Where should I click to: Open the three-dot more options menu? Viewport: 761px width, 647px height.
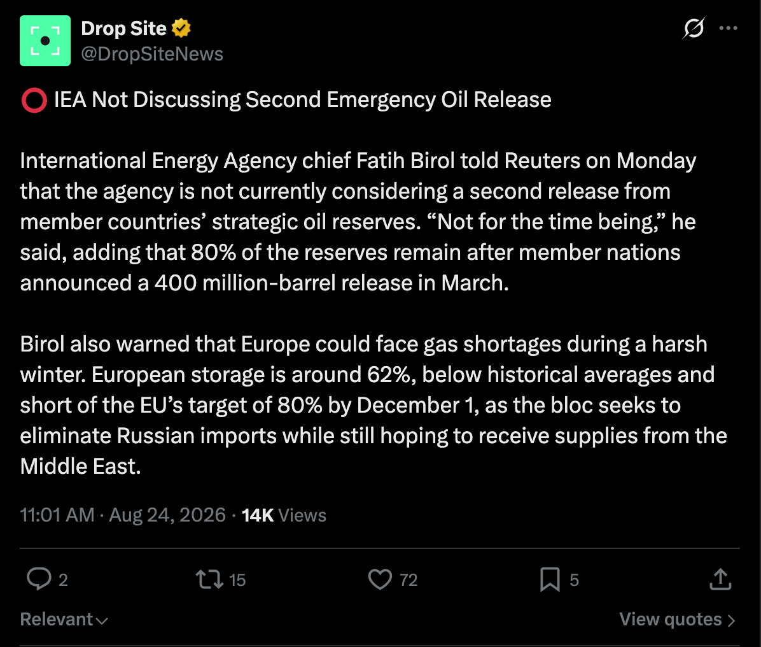[729, 28]
